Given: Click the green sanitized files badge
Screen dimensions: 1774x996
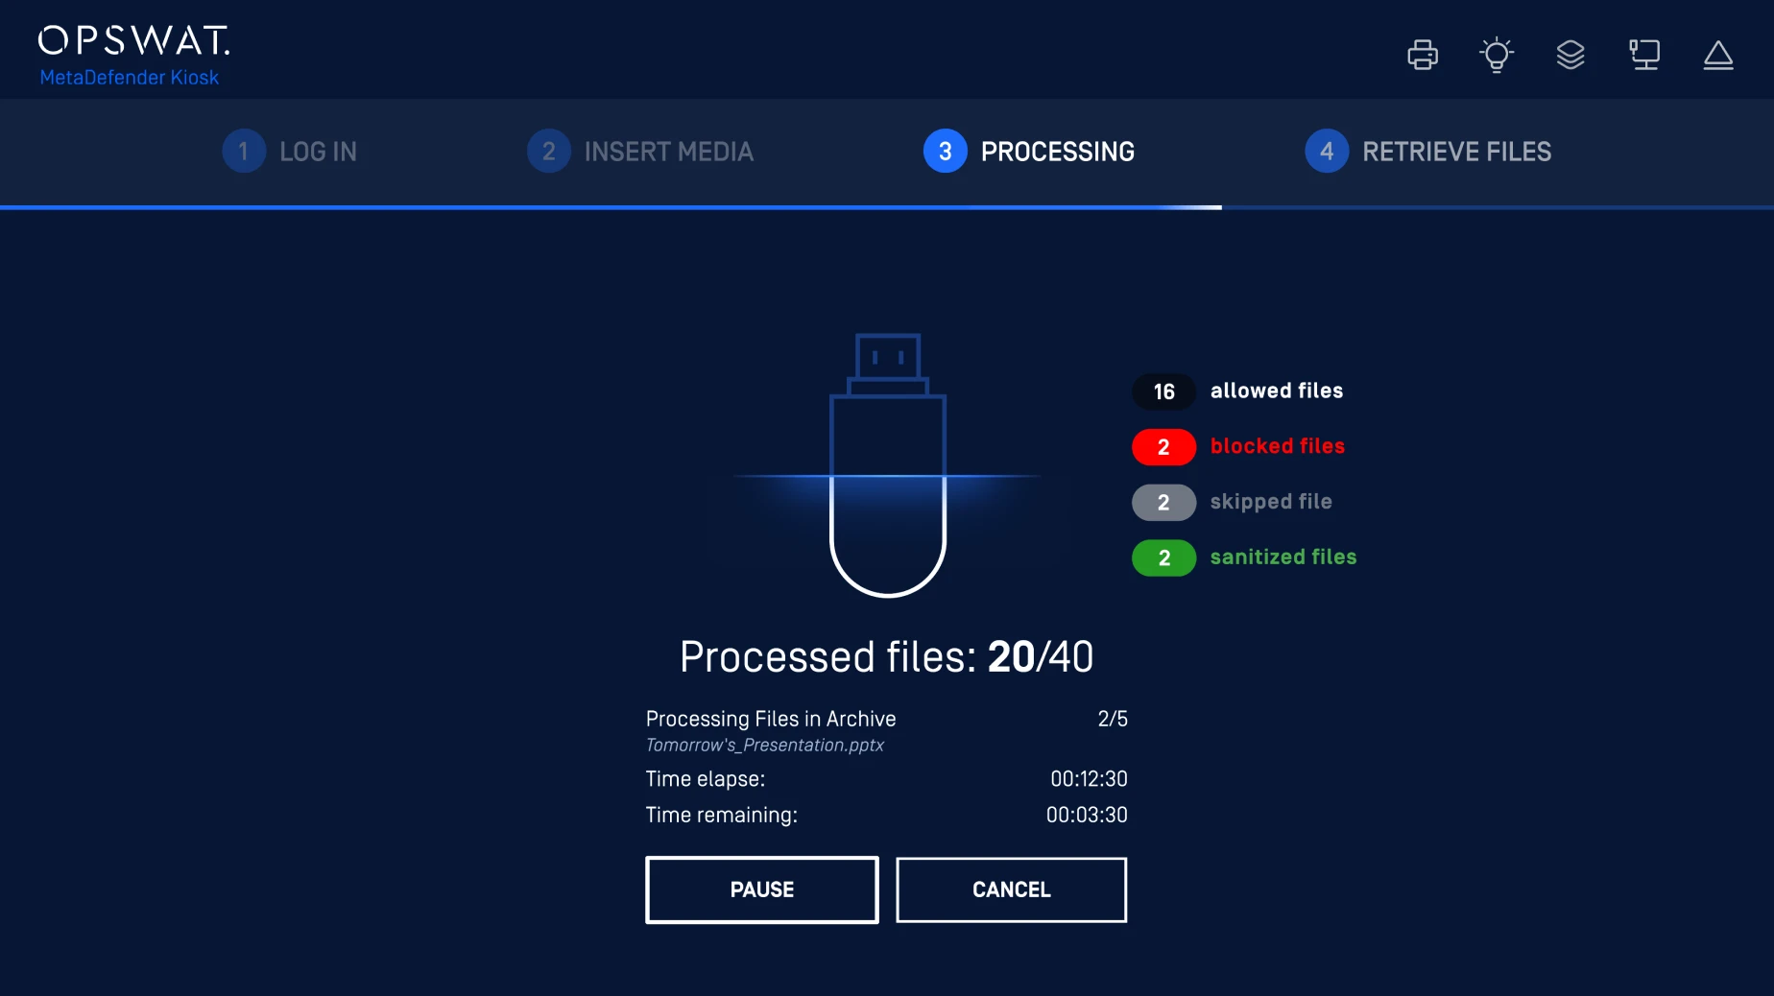Looking at the screenshot, I should (x=1163, y=557).
